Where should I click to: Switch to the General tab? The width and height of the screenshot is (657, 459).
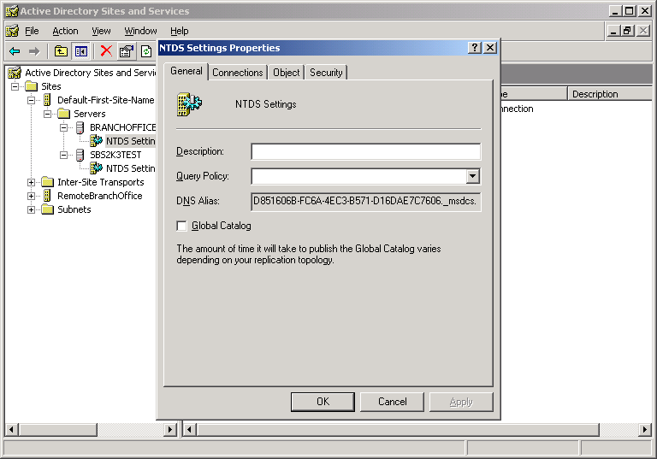[x=186, y=71]
